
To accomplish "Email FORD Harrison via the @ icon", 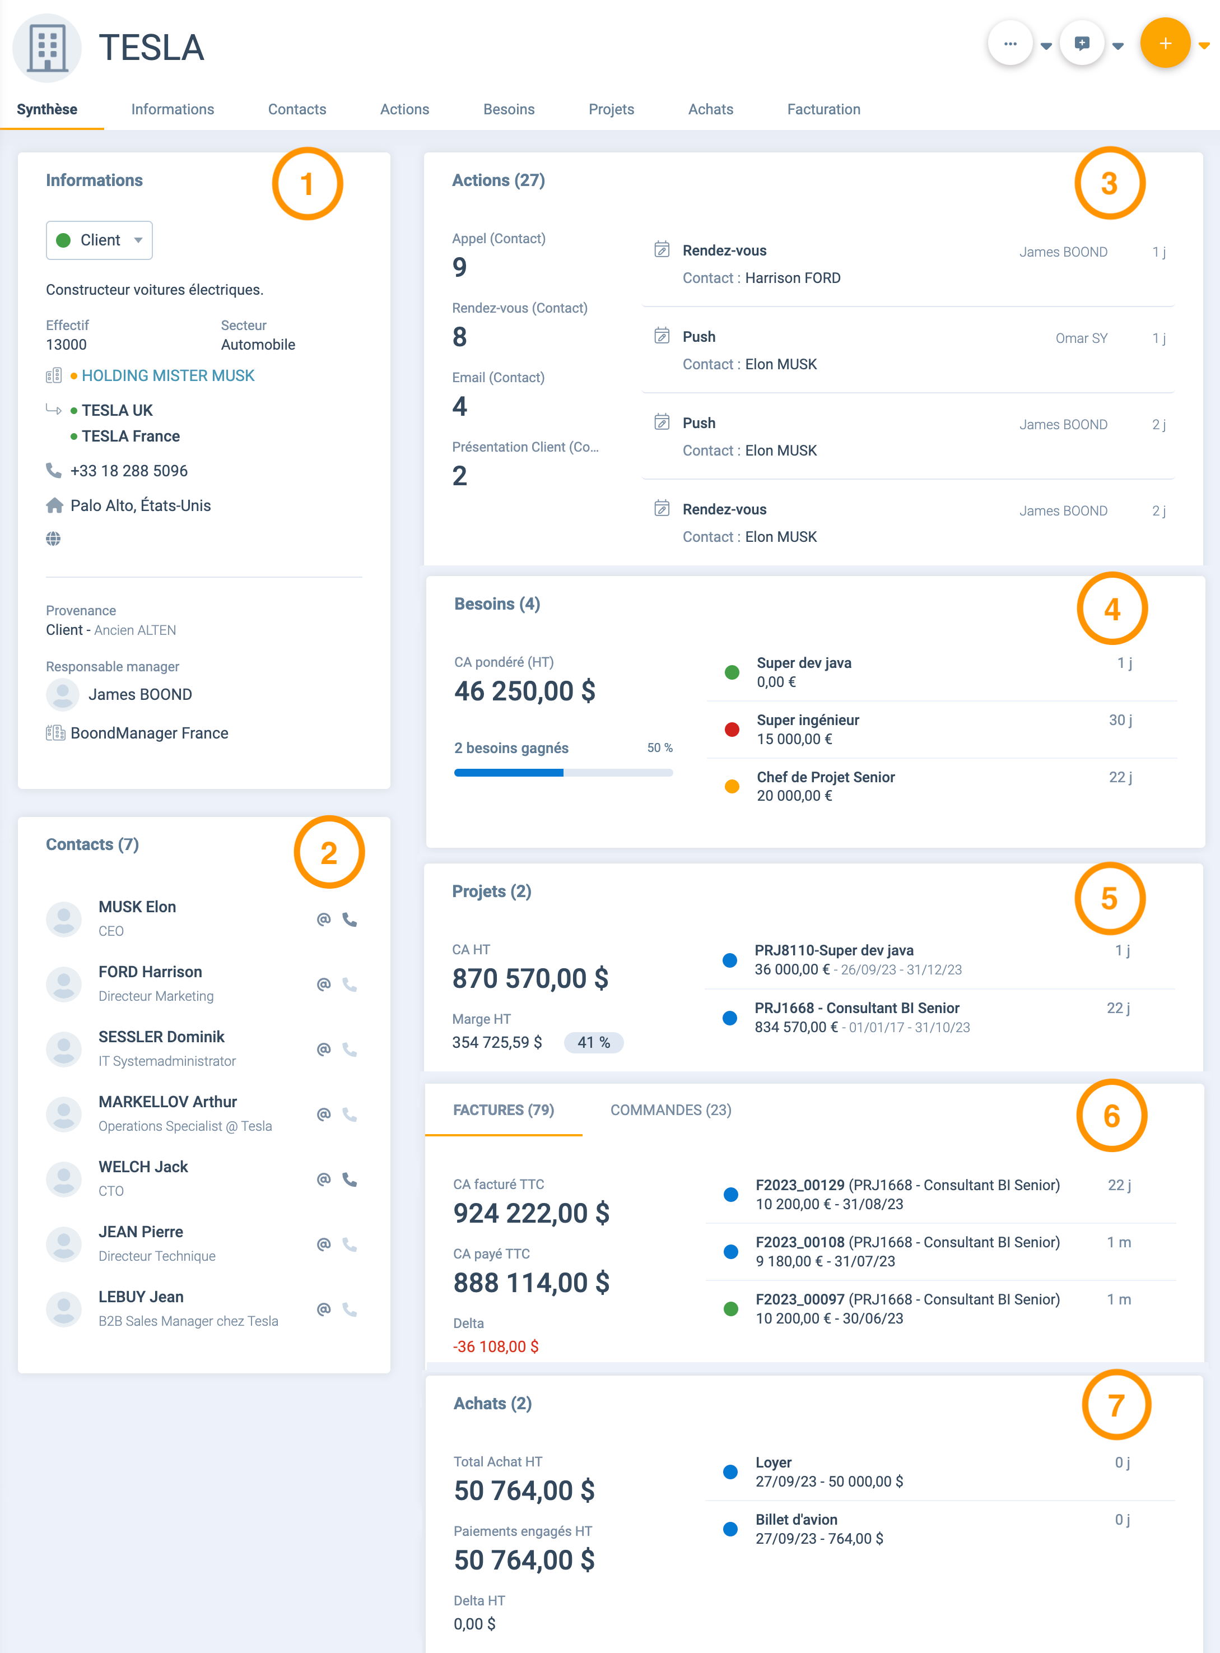I will [x=323, y=985].
